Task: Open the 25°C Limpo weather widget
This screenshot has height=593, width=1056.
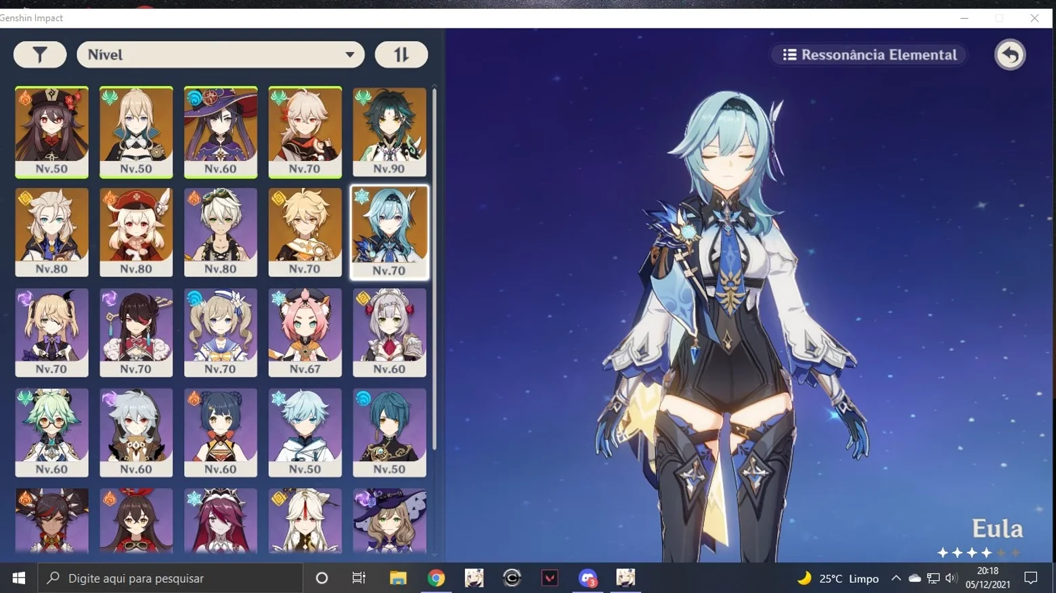Action: [x=838, y=578]
